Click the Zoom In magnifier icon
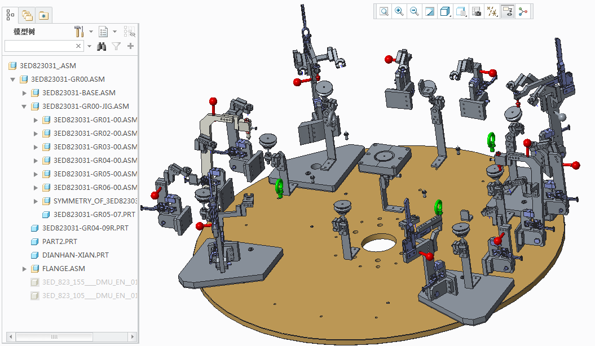The height and width of the screenshot is (346, 595). [x=399, y=11]
